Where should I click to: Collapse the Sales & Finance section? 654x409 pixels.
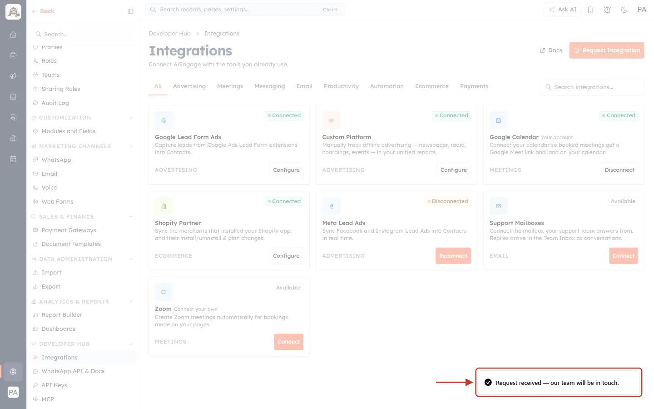(x=131, y=217)
